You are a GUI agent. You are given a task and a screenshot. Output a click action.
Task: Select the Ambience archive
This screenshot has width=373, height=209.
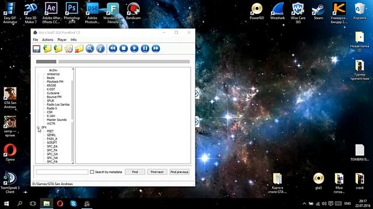[x=53, y=74]
